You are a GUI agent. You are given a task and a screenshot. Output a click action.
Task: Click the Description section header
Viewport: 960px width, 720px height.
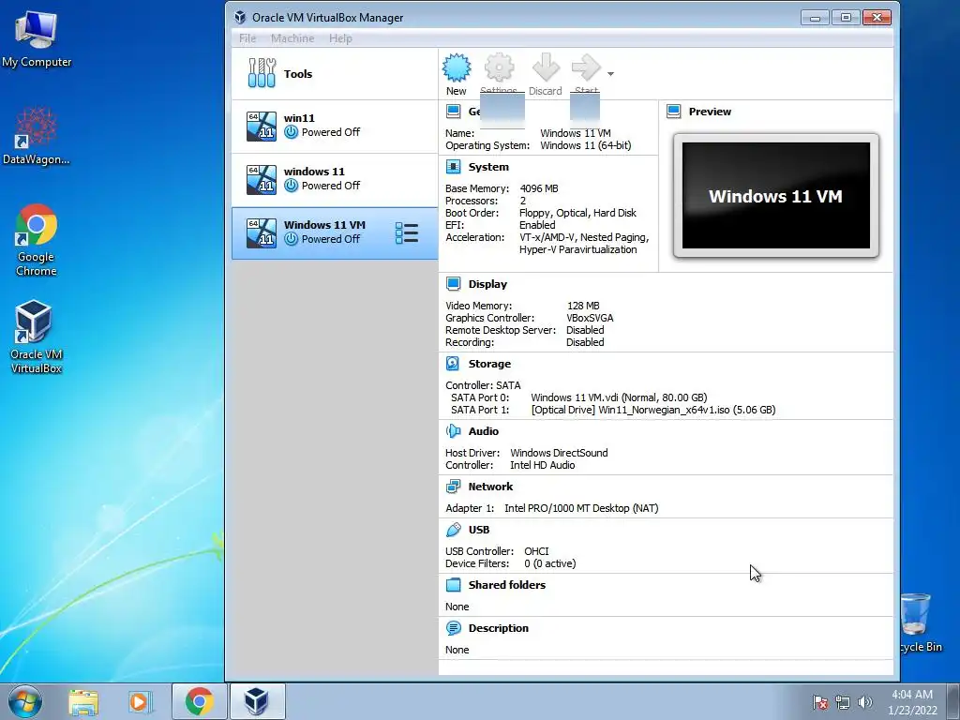click(499, 628)
